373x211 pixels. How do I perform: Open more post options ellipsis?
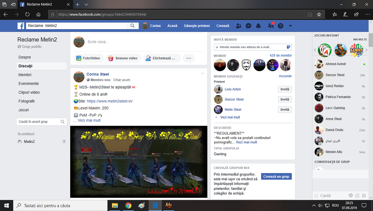[x=189, y=58]
